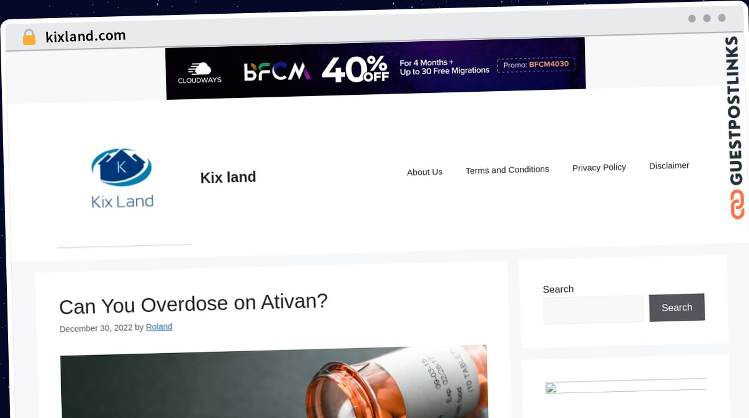
Task: Click the broken image icon in sidebar
Action: pyautogui.click(x=551, y=388)
